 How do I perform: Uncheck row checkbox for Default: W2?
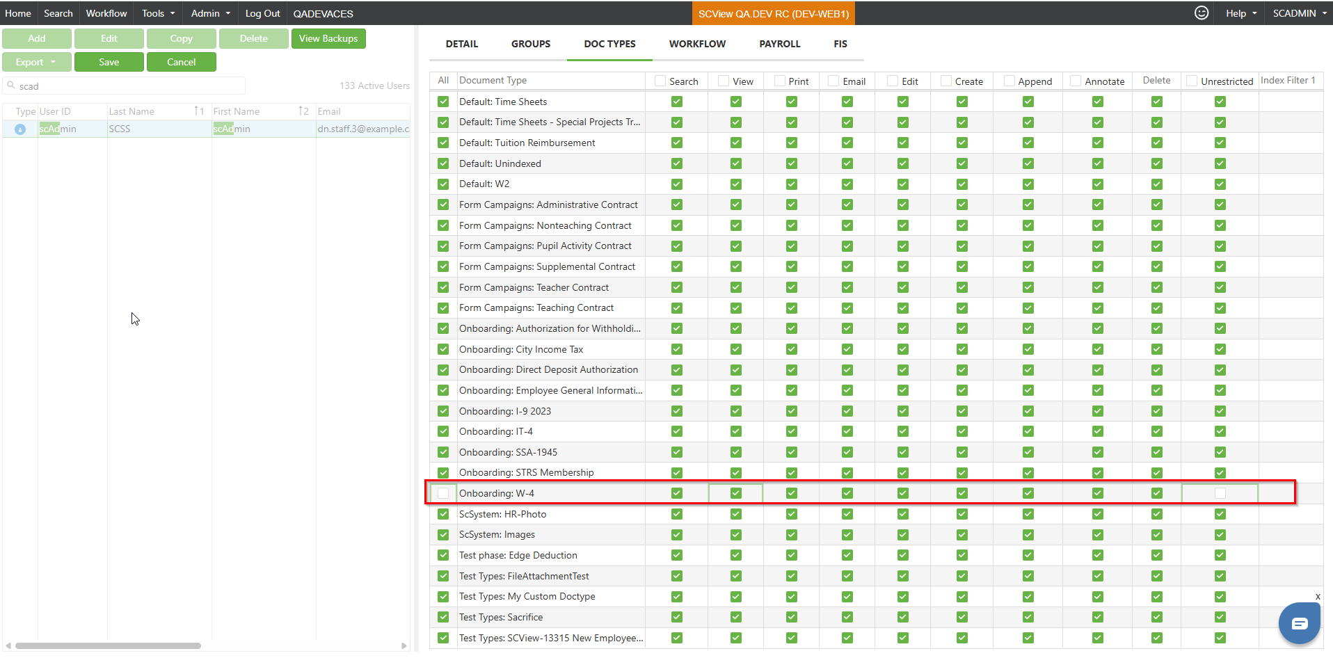pos(443,184)
